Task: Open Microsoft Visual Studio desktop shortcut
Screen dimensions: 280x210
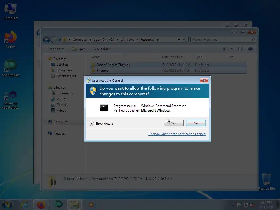Action: click(x=11, y=100)
